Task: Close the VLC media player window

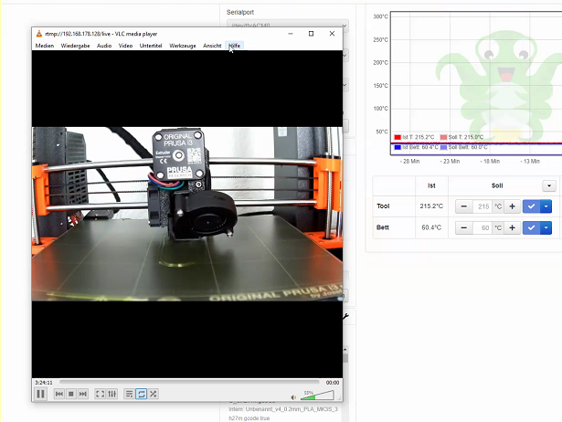Action: click(332, 34)
